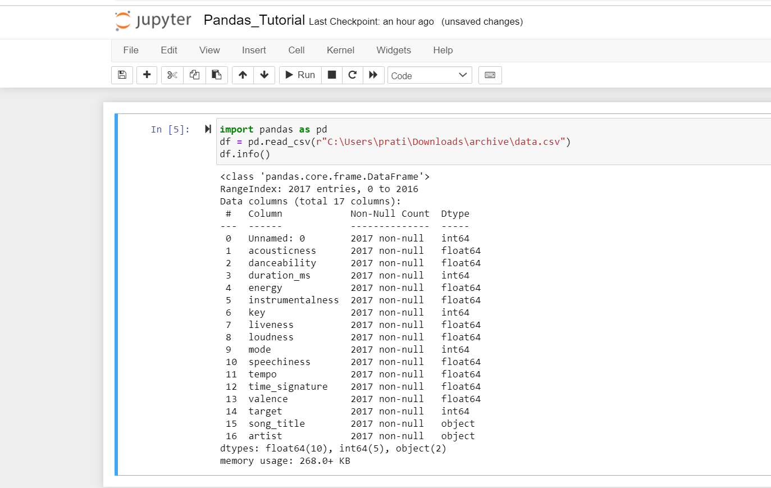Open the command palette keyboard icon
This screenshot has height=488, width=771.
point(490,75)
